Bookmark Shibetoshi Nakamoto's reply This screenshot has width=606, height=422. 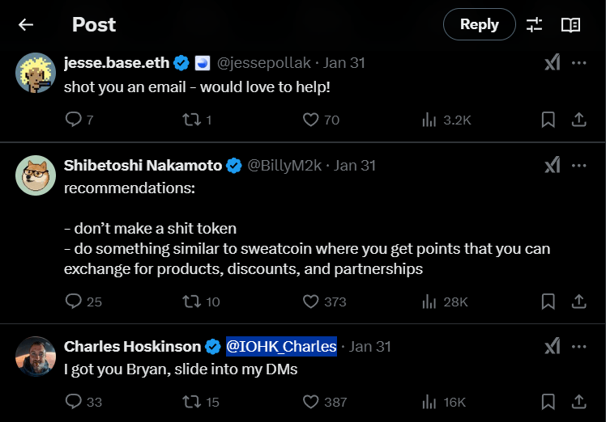548,302
